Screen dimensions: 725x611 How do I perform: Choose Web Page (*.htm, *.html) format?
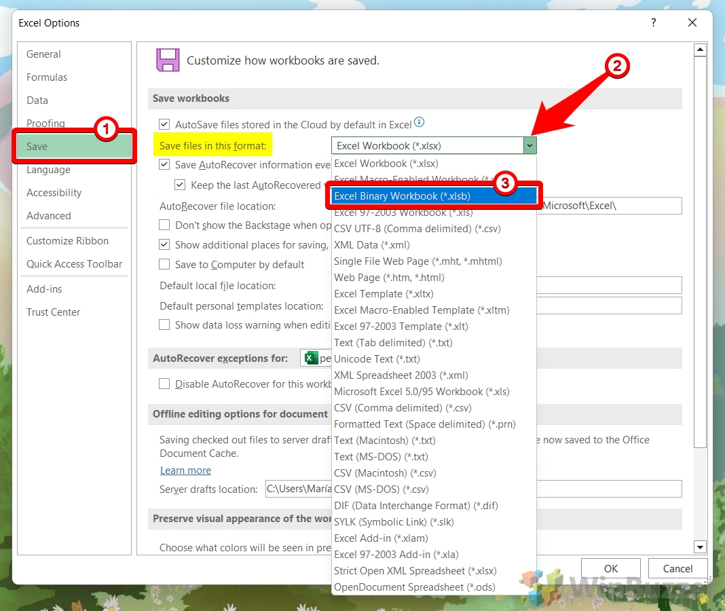pyautogui.click(x=434, y=278)
